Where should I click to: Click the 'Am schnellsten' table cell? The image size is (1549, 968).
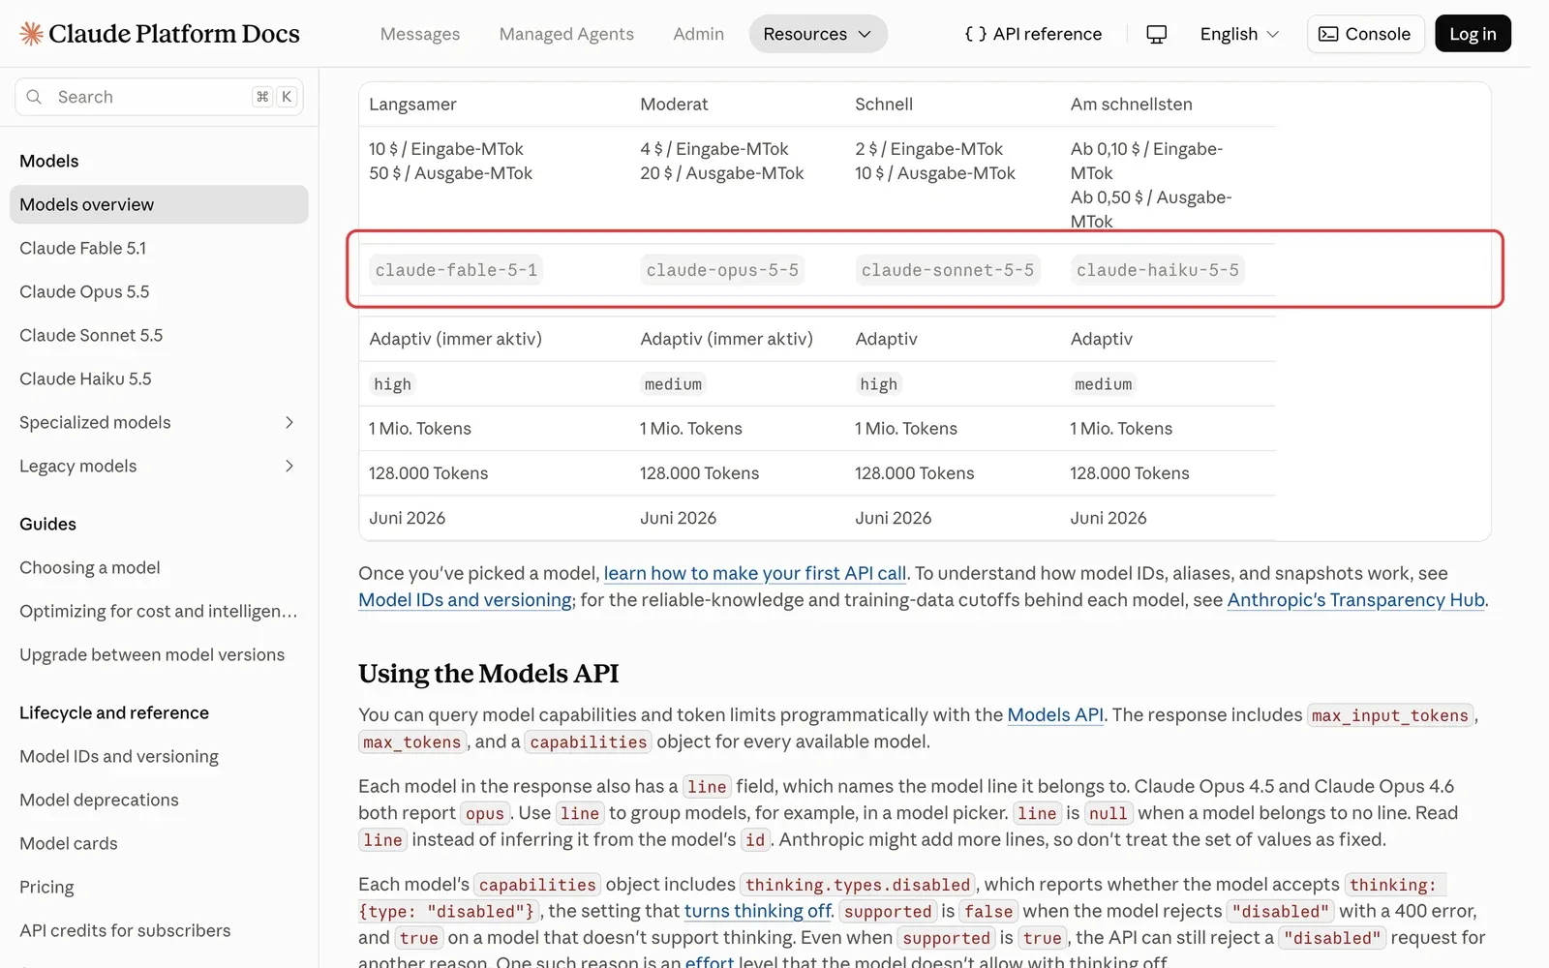pos(1131,104)
